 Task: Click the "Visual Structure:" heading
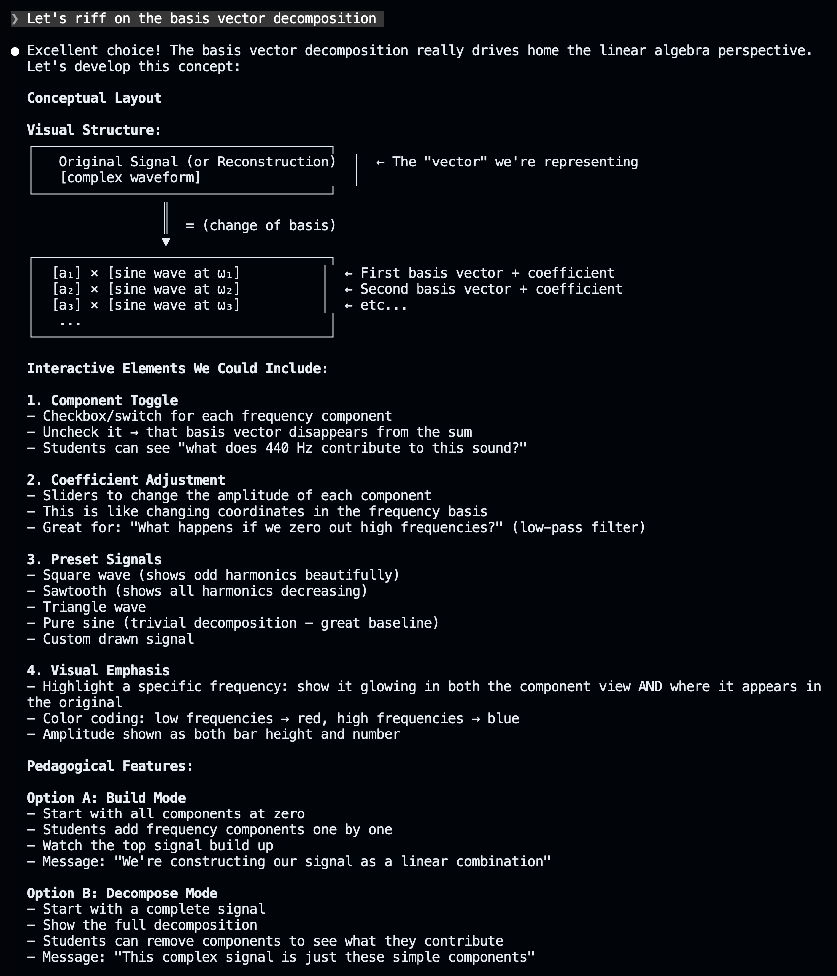94,130
